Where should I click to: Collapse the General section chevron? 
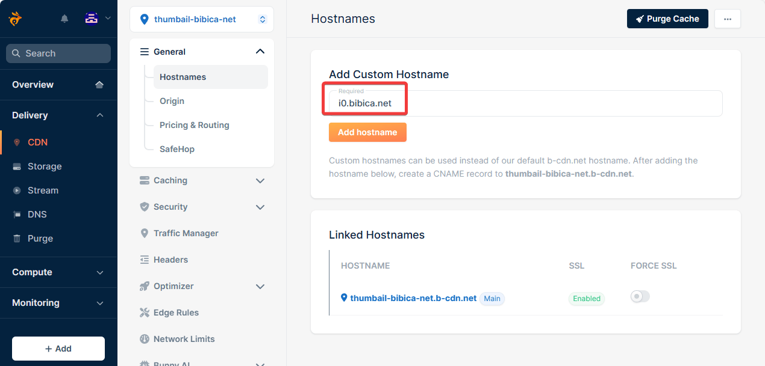(260, 52)
